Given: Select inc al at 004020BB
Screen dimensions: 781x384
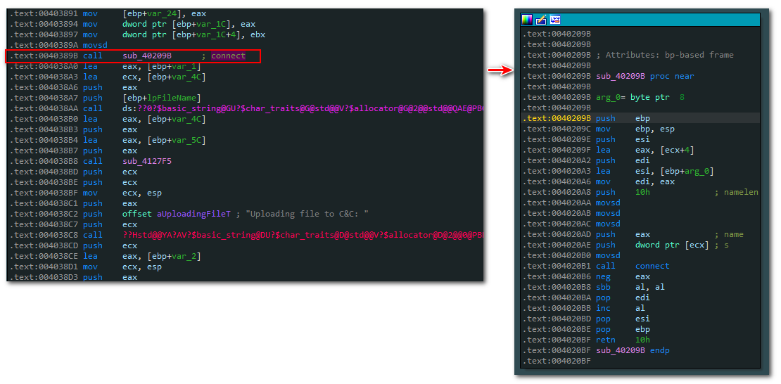Looking at the screenshot, I should (x=583, y=308).
